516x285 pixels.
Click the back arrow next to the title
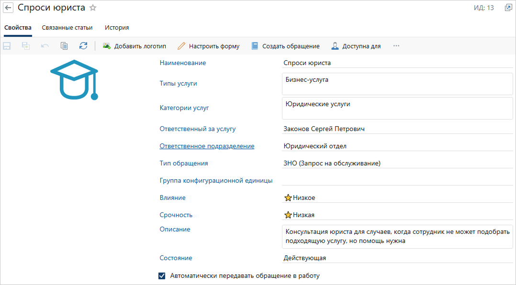pos(8,8)
